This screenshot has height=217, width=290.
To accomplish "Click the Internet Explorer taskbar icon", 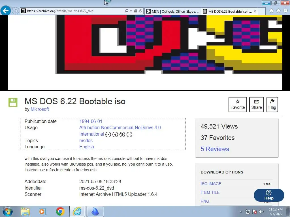I will click(77, 211).
